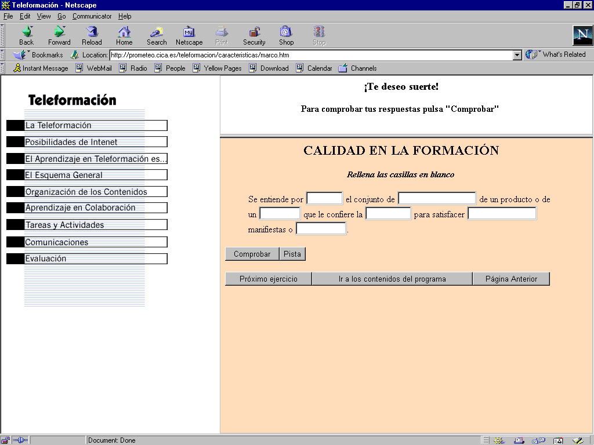Open the Security info icon
The width and height of the screenshot is (594, 445).
click(254, 32)
